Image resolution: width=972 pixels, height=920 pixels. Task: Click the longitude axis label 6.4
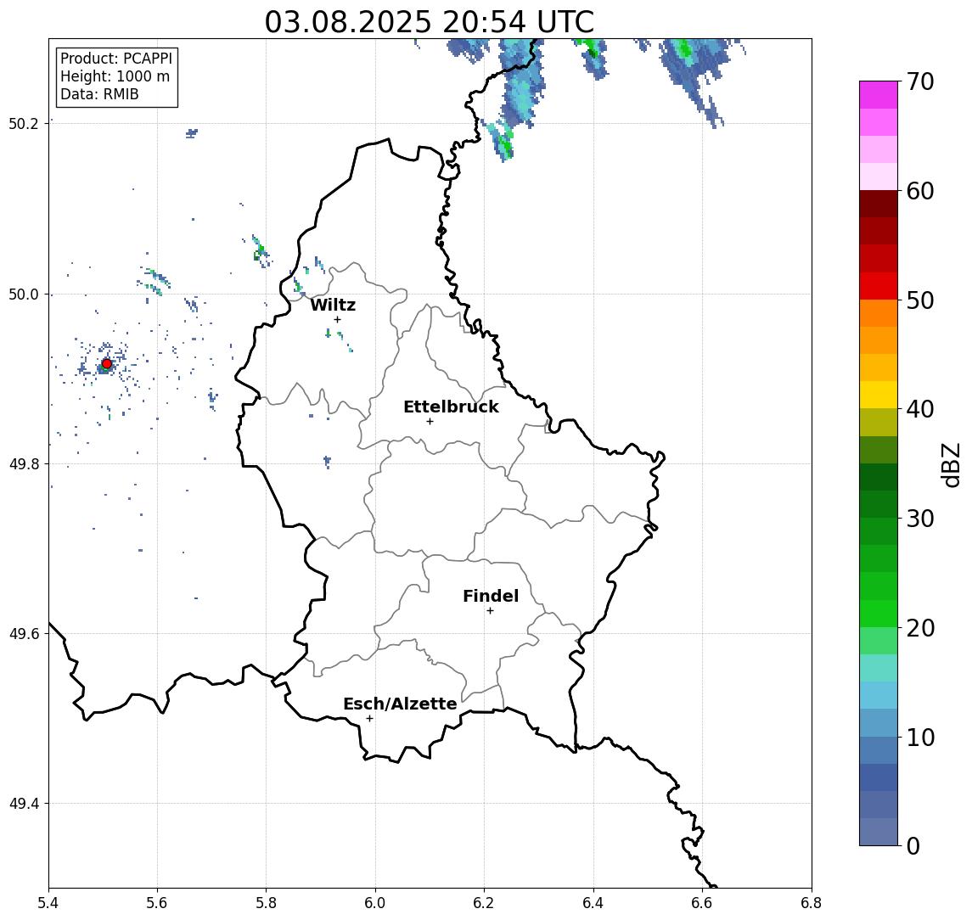click(x=593, y=903)
